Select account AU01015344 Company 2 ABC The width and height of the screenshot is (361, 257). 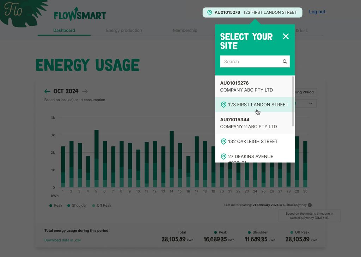[248, 123]
